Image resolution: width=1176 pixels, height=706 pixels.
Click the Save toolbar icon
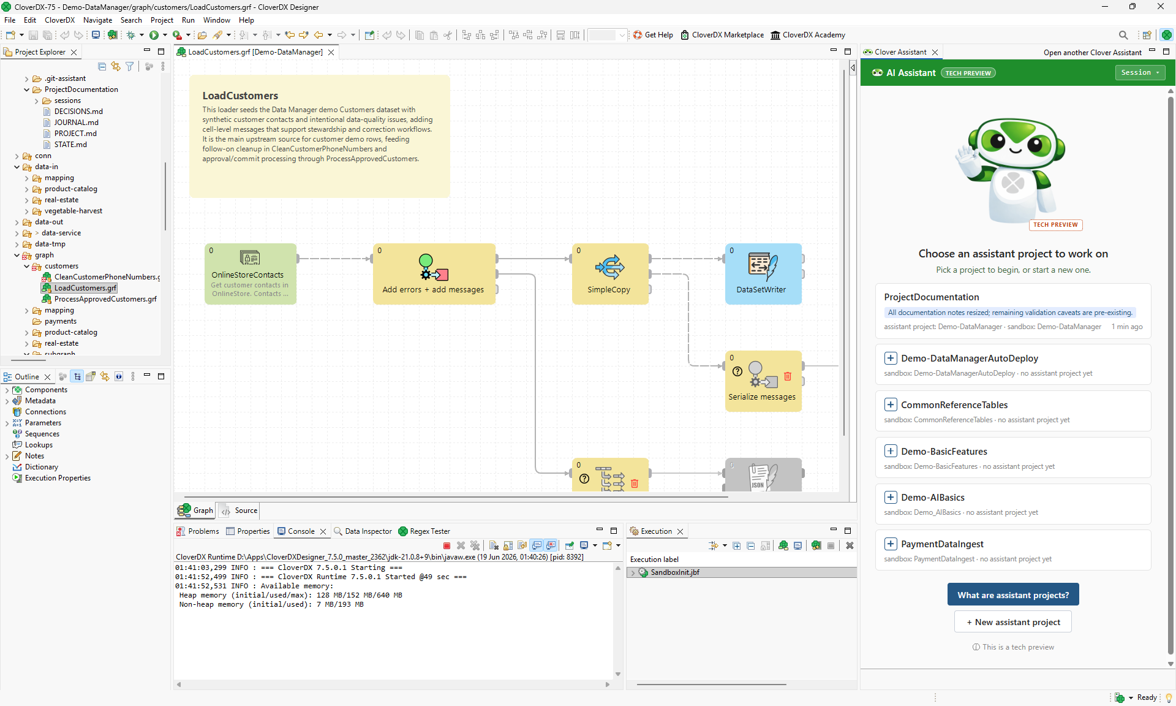click(34, 35)
